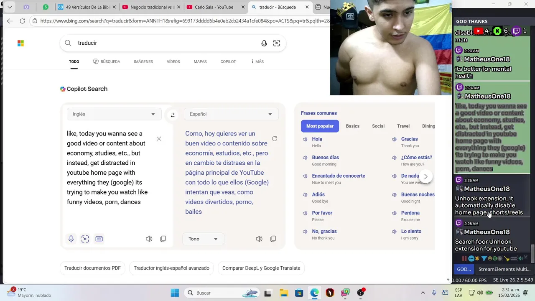Click the refresh translation icon beside Spanish text
Image resolution: width=535 pixels, height=301 pixels.
click(x=275, y=139)
